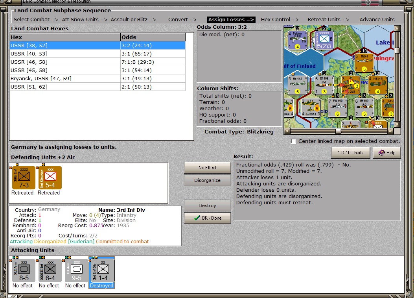Click the Convert subphase
This screenshot has width=414, height=298.
pos(182,20)
